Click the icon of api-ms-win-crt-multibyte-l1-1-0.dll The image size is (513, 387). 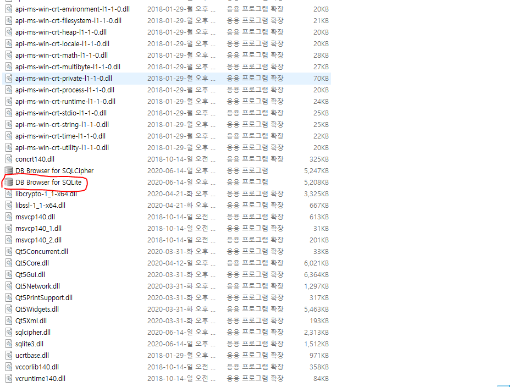(x=9, y=67)
